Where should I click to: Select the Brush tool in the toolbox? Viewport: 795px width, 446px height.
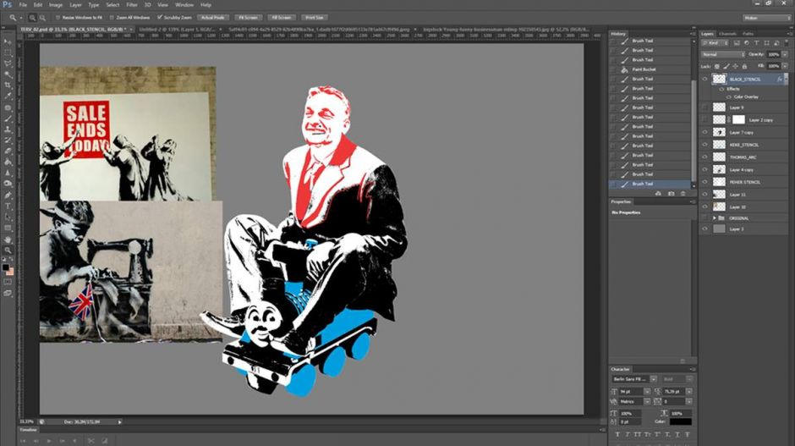click(x=8, y=118)
